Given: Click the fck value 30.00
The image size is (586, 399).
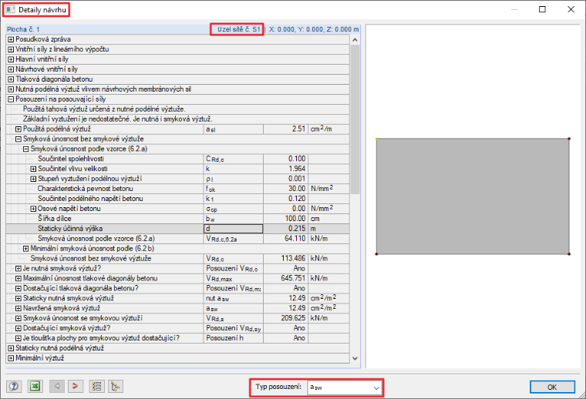Looking at the screenshot, I should point(286,189).
